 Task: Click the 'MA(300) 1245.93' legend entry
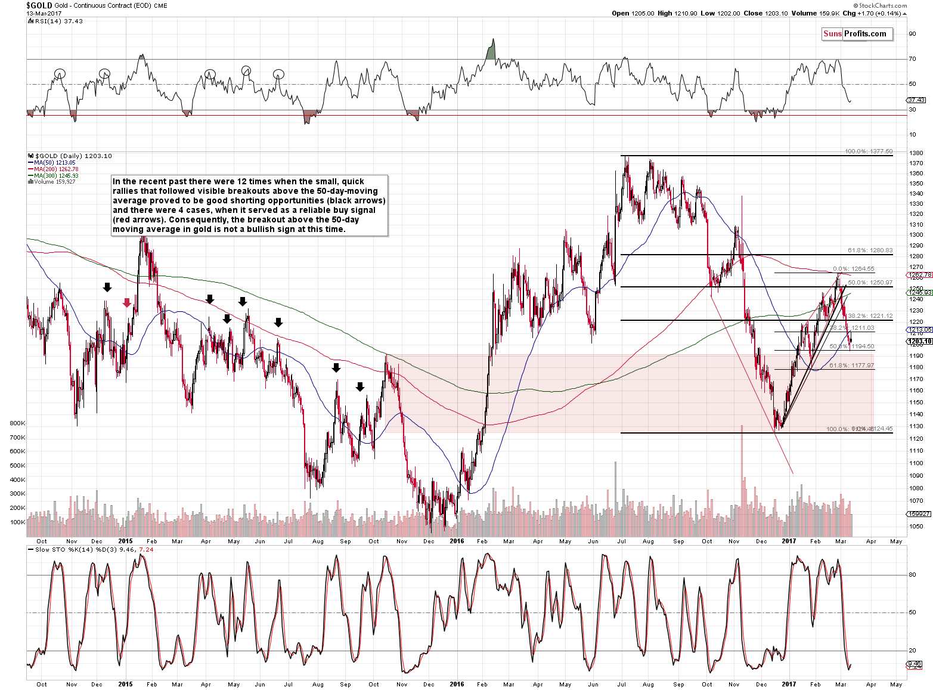(x=57, y=176)
